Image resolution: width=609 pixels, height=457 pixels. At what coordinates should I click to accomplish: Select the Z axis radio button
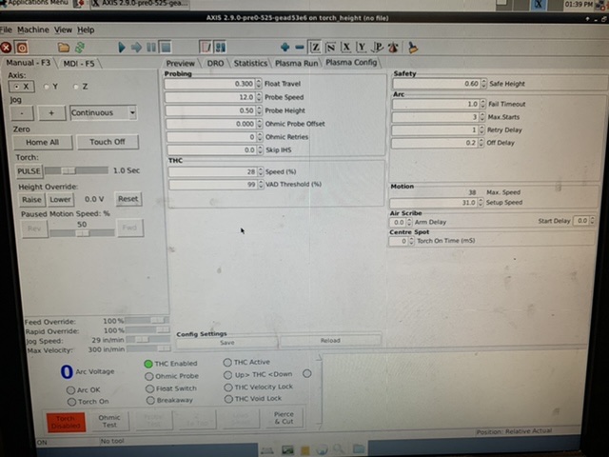tap(76, 86)
